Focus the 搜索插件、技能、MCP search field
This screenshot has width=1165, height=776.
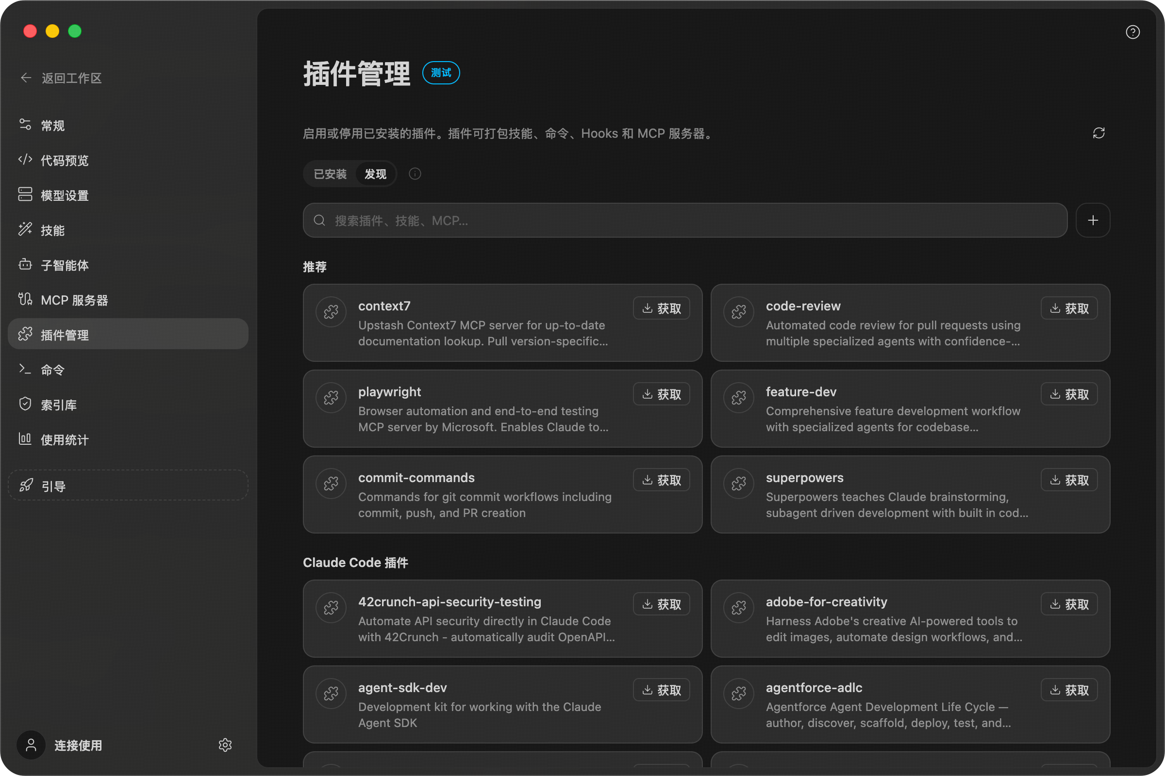pos(685,220)
